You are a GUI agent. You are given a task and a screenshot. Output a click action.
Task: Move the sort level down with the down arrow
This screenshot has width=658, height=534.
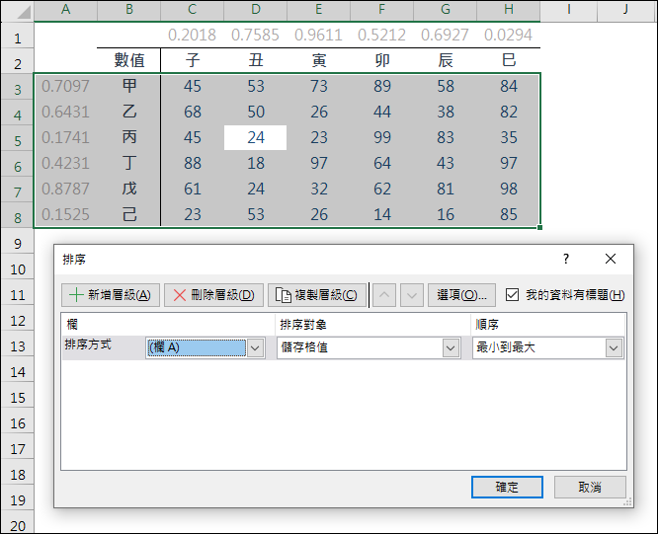[412, 295]
